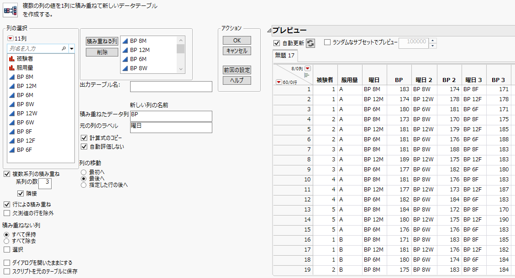
Task: Click the nominal icon beside 被験者
Action: click(x=11, y=59)
